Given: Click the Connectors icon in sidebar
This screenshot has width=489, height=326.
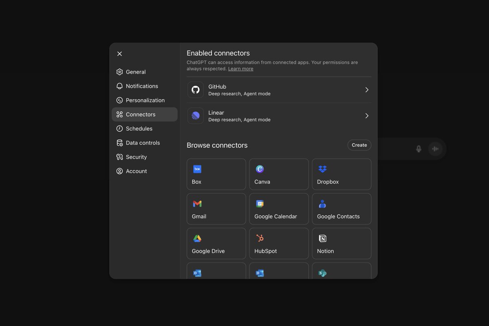Looking at the screenshot, I should tap(119, 115).
